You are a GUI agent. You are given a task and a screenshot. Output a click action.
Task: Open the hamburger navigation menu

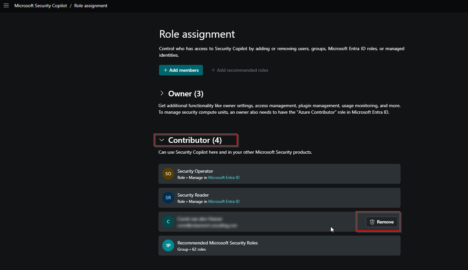click(x=6, y=6)
